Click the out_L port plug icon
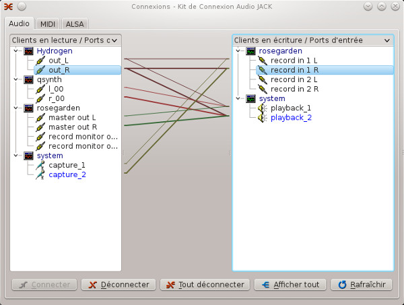This screenshot has width=404, height=305. tap(40, 61)
